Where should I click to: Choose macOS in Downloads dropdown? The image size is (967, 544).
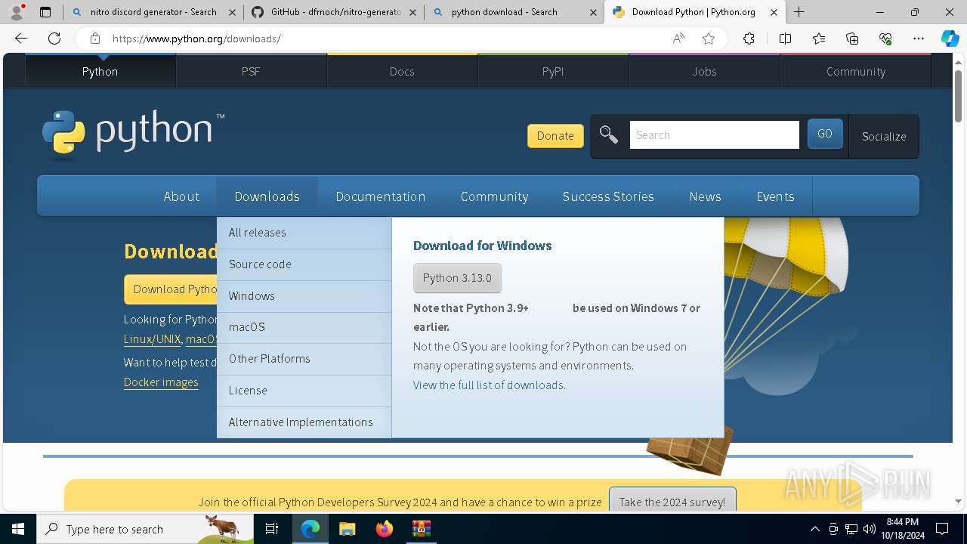pyautogui.click(x=304, y=327)
